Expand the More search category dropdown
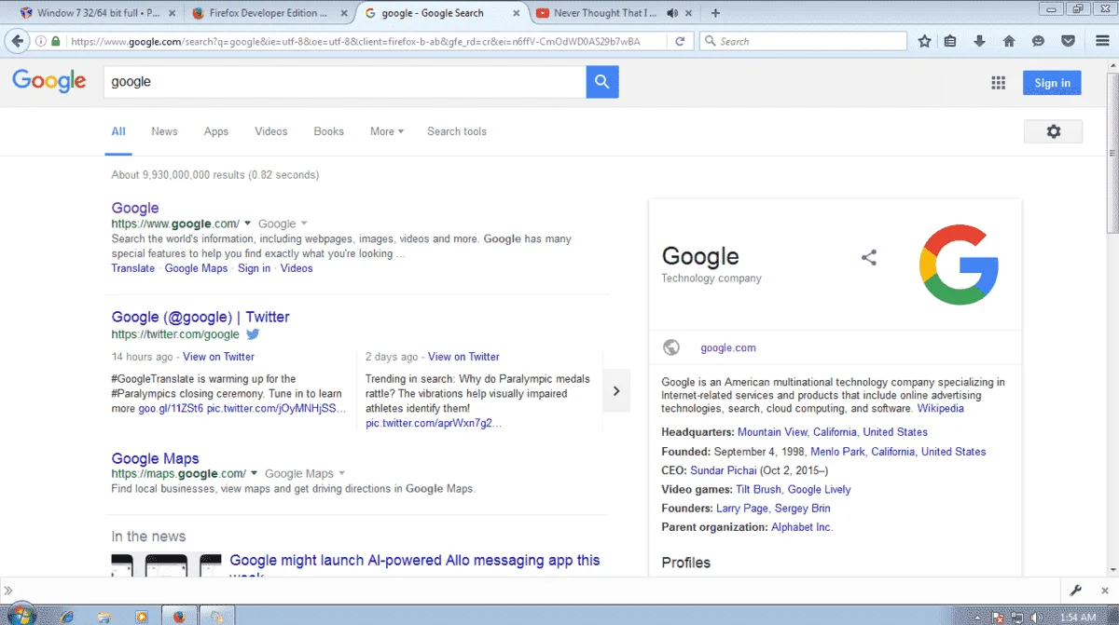The height and width of the screenshot is (625, 1119). [387, 131]
